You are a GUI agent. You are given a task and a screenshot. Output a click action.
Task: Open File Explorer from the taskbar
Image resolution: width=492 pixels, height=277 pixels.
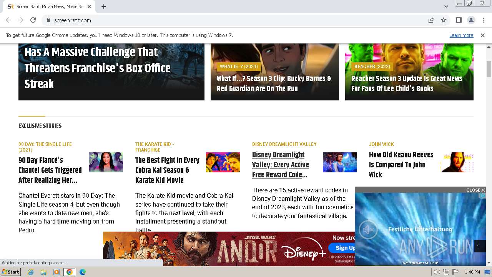[43, 272]
